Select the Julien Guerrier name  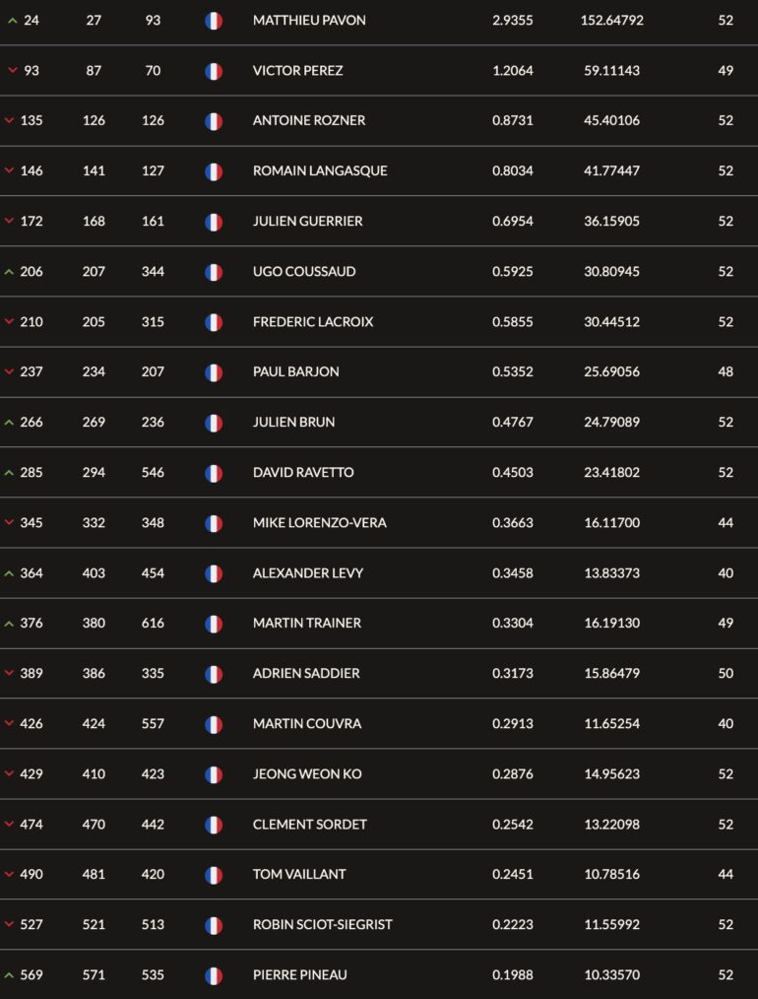[x=307, y=221]
